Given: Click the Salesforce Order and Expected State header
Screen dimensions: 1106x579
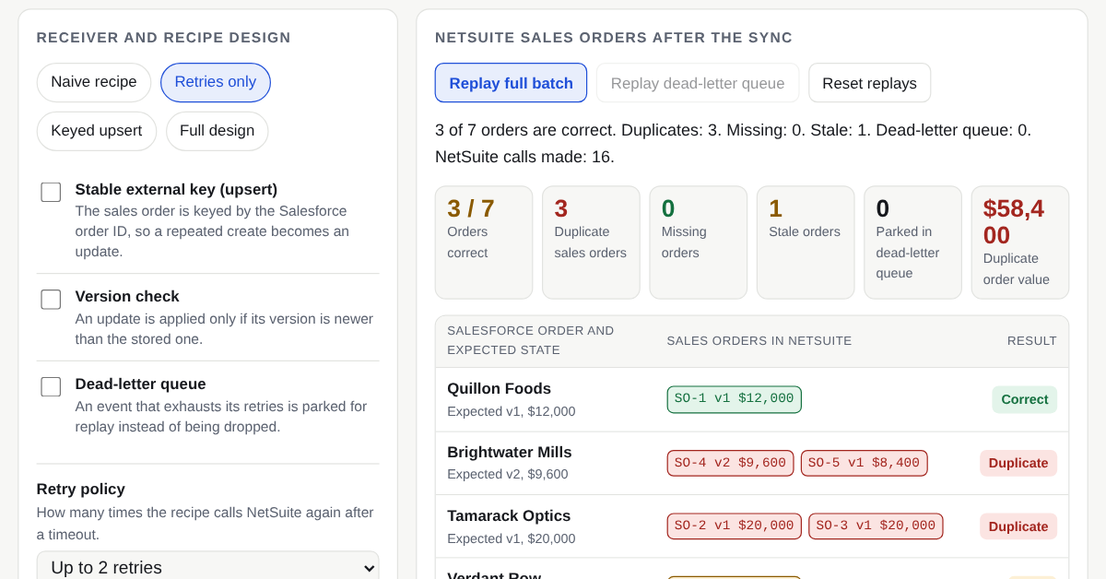Looking at the screenshot, I should coord(531,340).
